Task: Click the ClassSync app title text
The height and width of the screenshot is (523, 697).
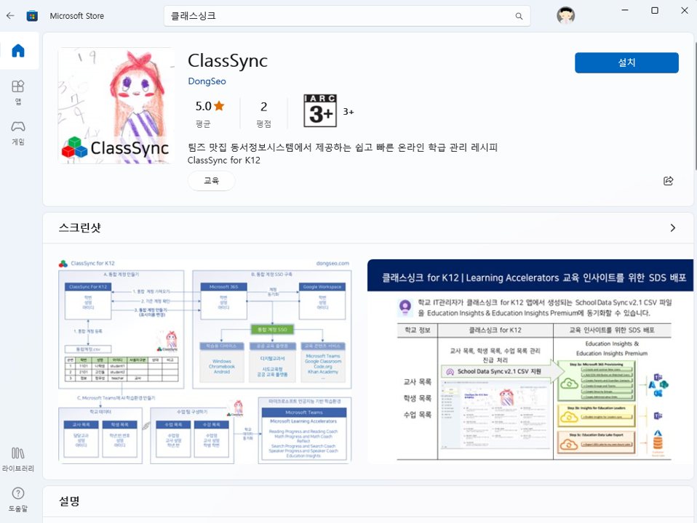Action: [228, 61]
